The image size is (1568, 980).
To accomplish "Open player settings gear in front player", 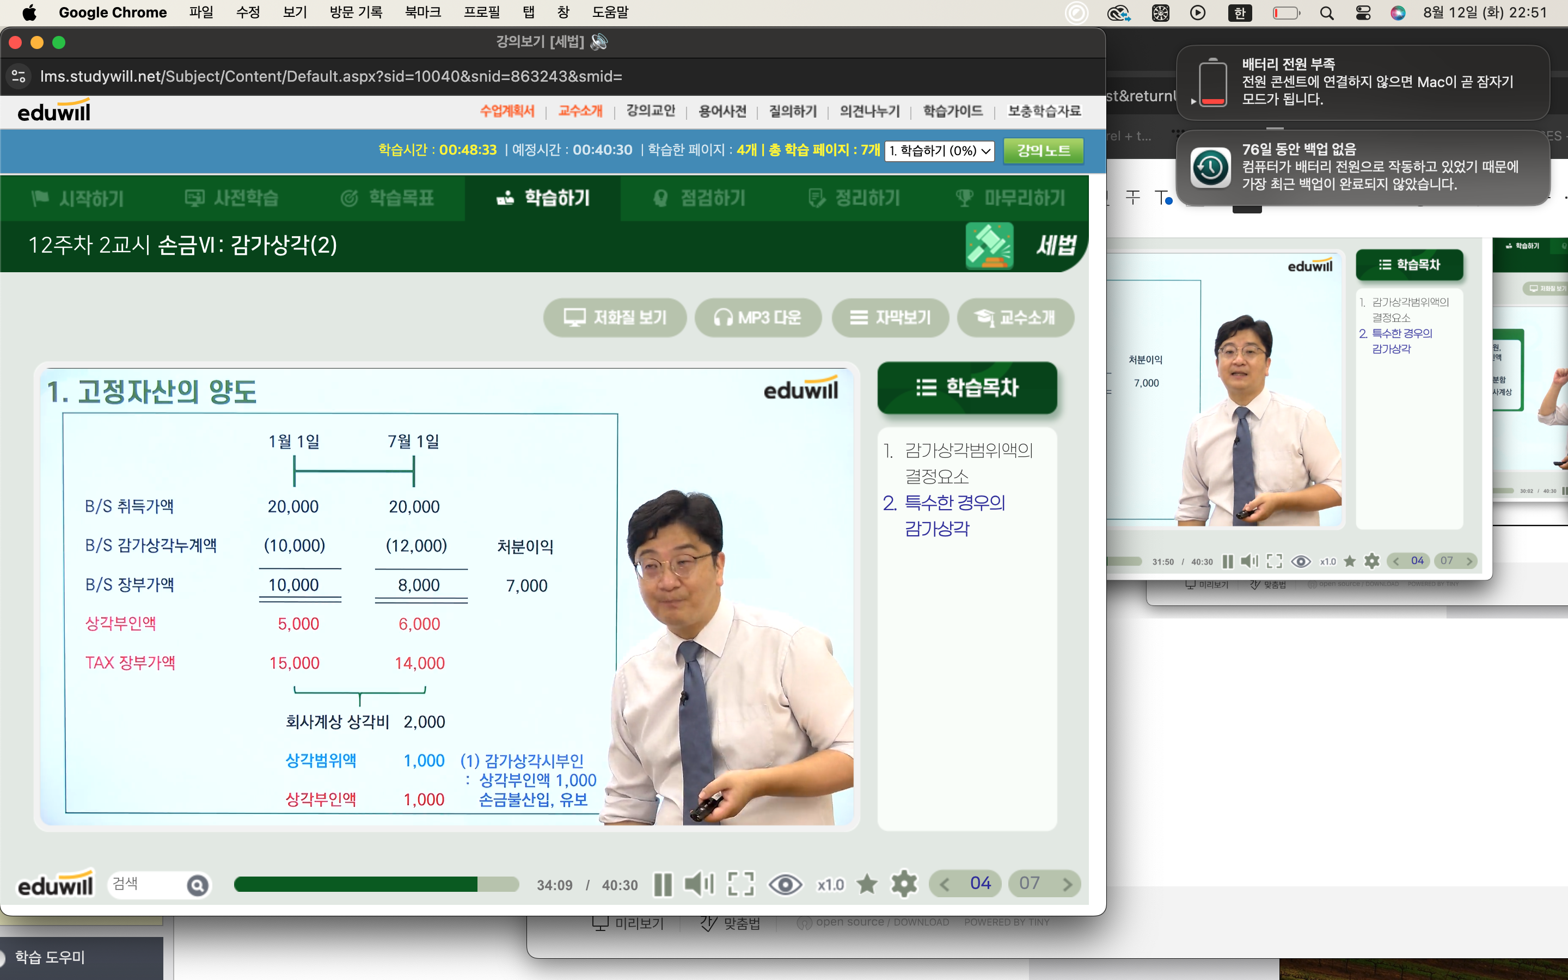I will pos(904,884).
